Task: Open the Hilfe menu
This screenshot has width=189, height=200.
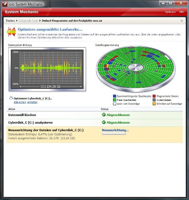Action: (182, 12)
